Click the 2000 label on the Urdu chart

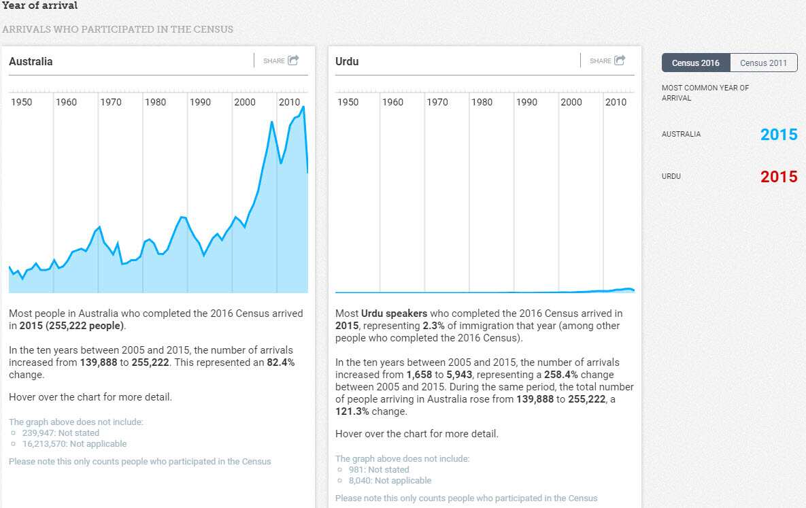coord(571,102)
